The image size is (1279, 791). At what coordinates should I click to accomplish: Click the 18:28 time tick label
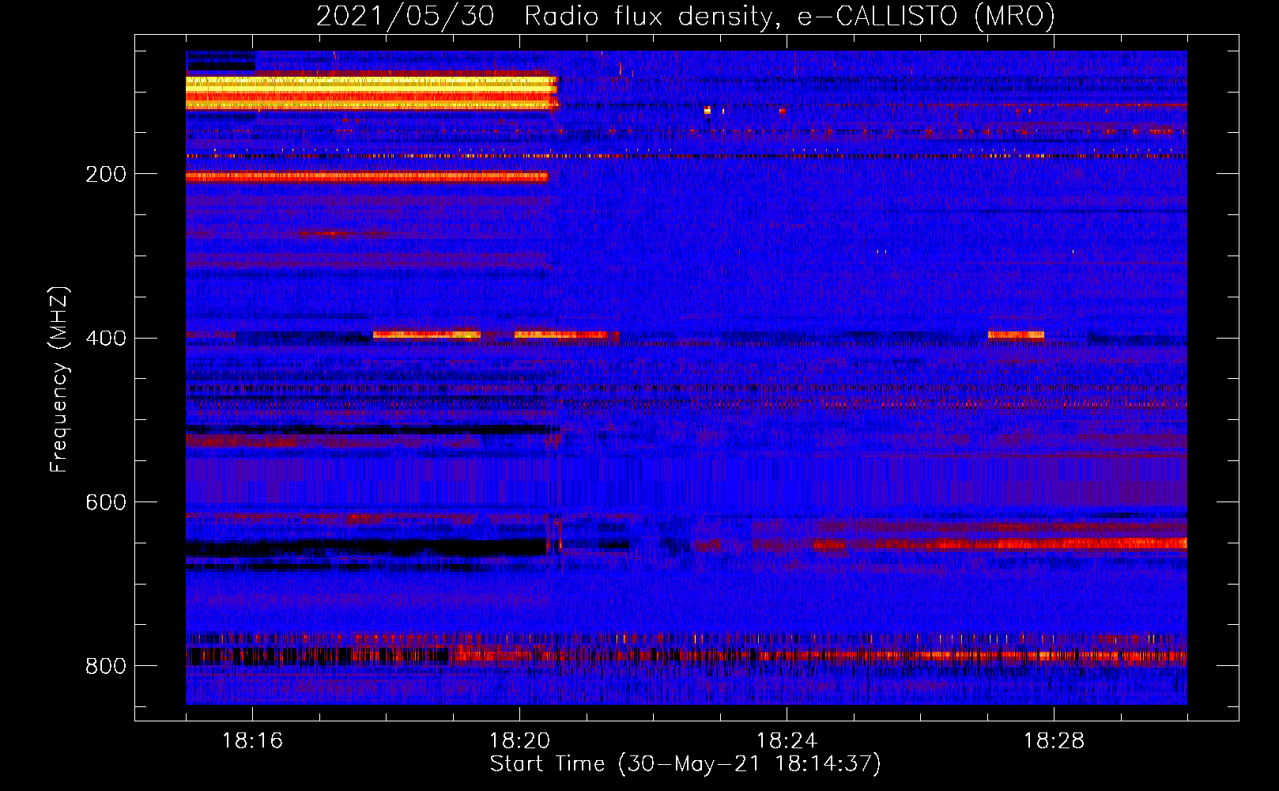pyautogui.click(x=1054, y=741)
